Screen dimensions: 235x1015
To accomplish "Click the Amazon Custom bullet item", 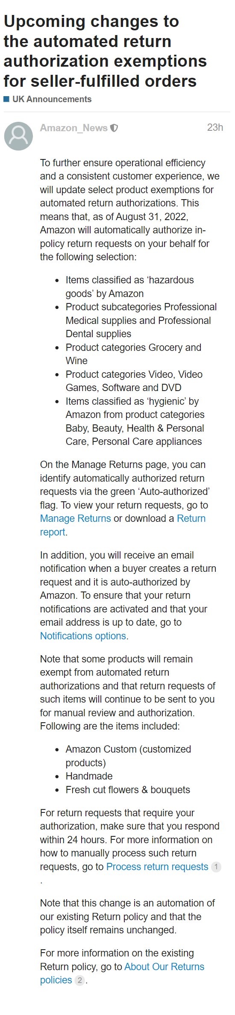I will point(128,756).
